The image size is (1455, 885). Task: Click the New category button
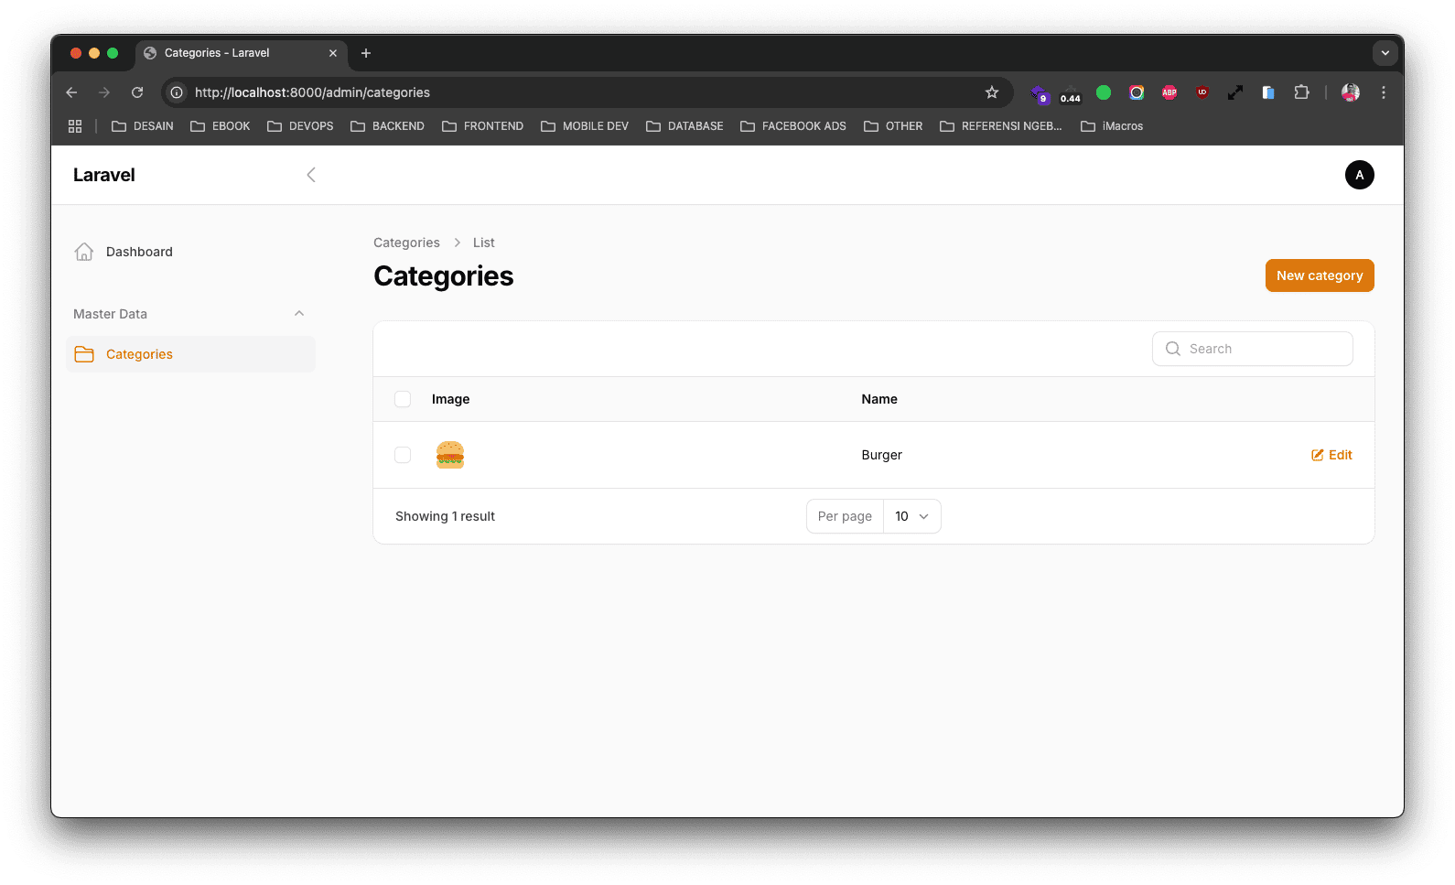[1319, 275]
